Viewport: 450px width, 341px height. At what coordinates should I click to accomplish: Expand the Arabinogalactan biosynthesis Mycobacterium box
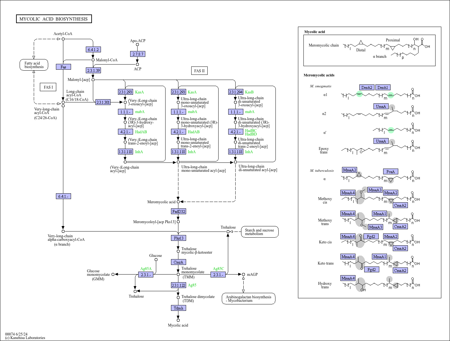(x=249, y=298)
